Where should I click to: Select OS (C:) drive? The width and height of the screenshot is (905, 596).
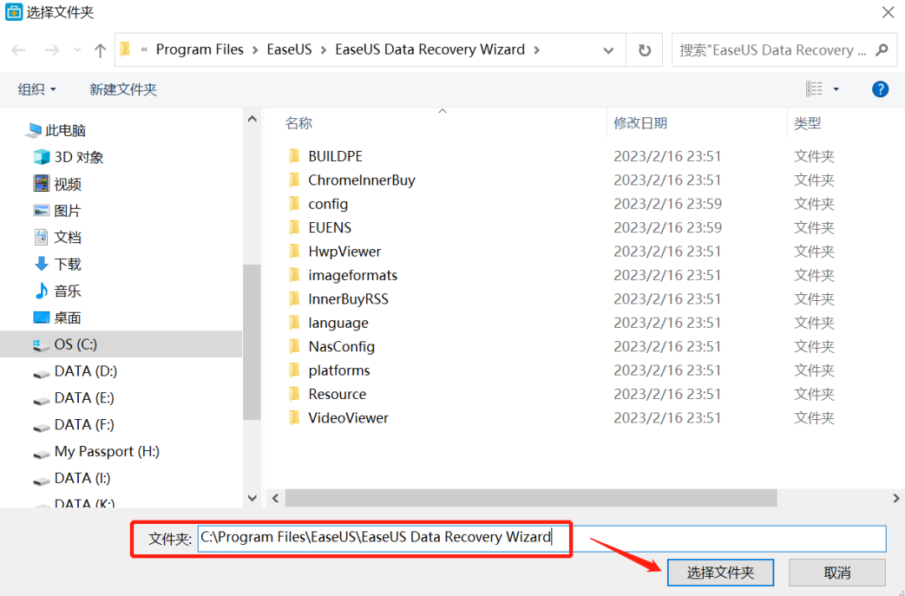(121, 345)
